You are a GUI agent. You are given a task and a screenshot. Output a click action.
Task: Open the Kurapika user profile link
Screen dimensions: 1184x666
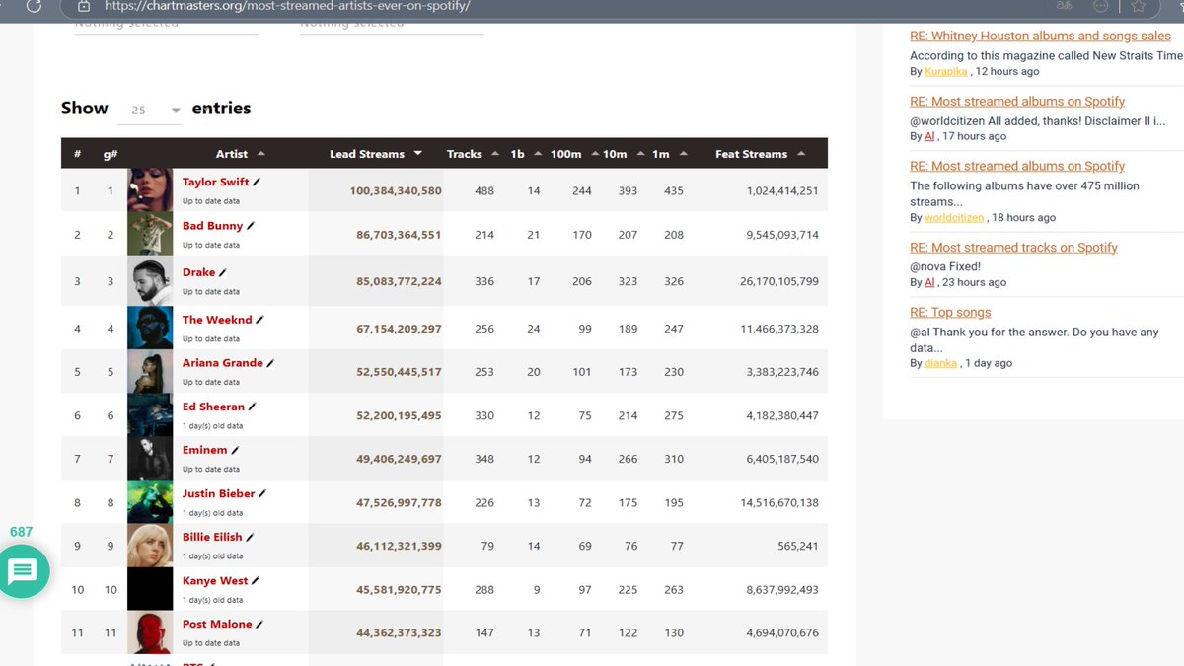tap(946, 71)
